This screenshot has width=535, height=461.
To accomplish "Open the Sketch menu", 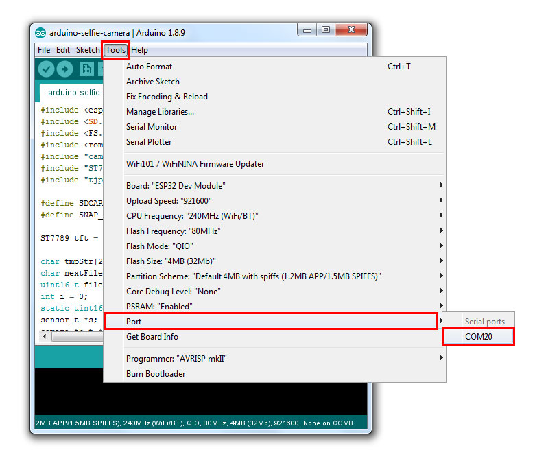I will tap(88, 50).
